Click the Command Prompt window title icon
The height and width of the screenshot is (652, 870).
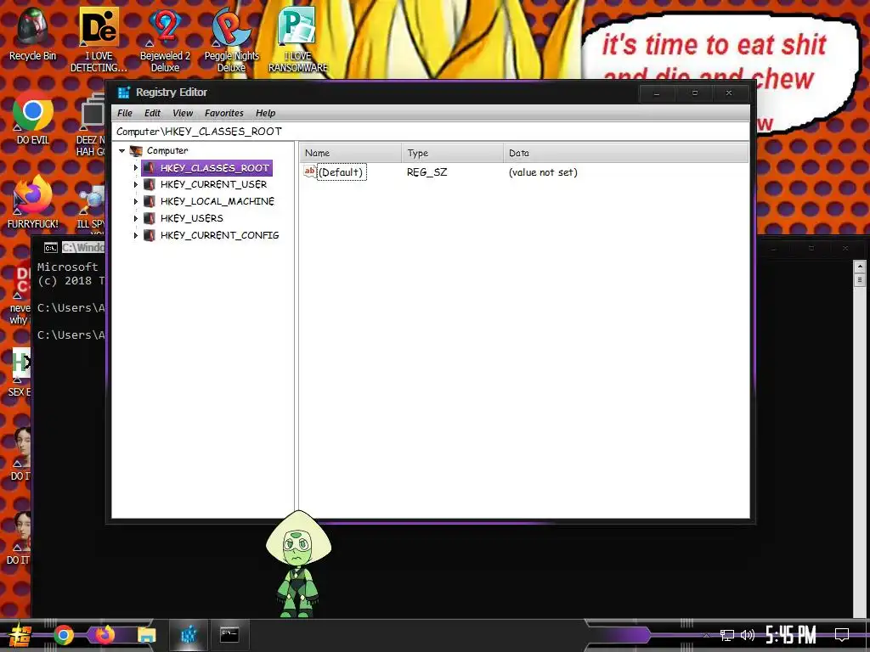pos(50,248)
